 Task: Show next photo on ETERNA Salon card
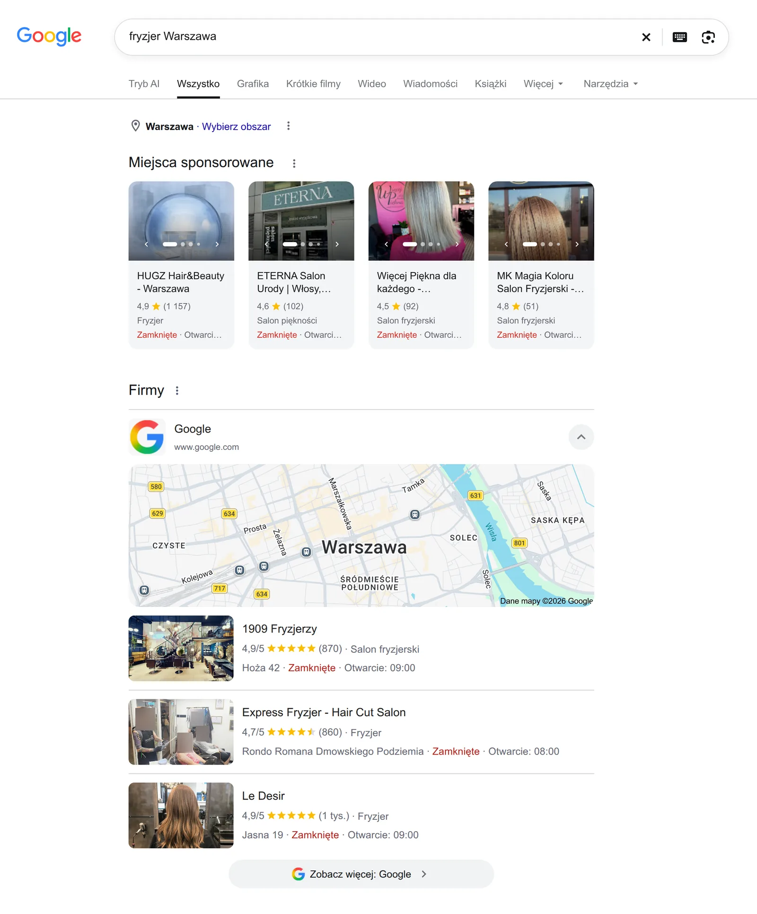point(337,244)
